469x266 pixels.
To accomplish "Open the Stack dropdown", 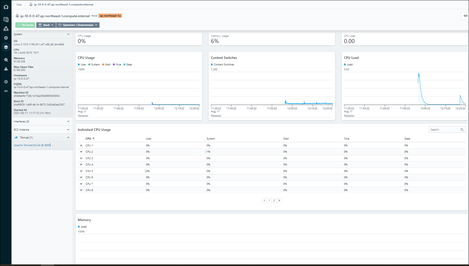I will pos(46,25).
